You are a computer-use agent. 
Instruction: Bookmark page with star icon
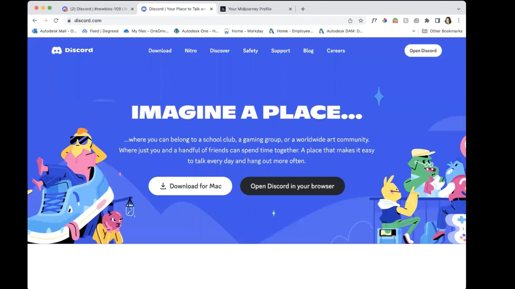tap(361, 21)
